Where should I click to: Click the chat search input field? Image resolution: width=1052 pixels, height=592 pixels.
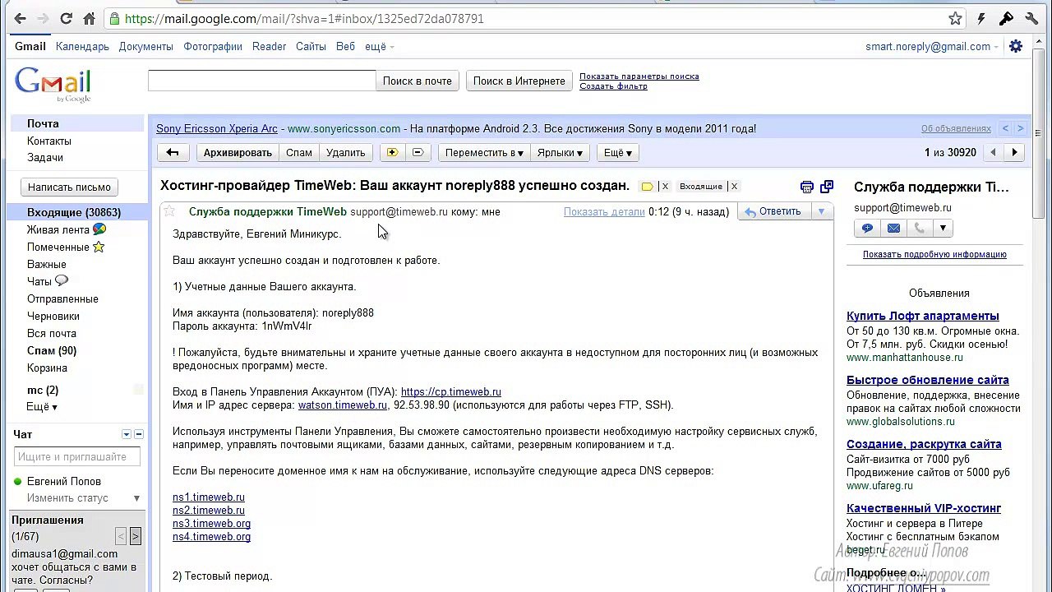click(x=76, y=456)
